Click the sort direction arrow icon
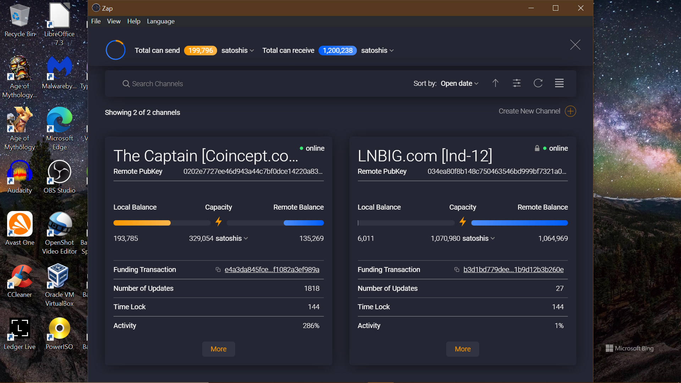Viewport: 681px width, 383px height. pos(495,83)
